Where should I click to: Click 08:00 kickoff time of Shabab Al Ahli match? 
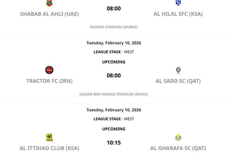(114, 8)
